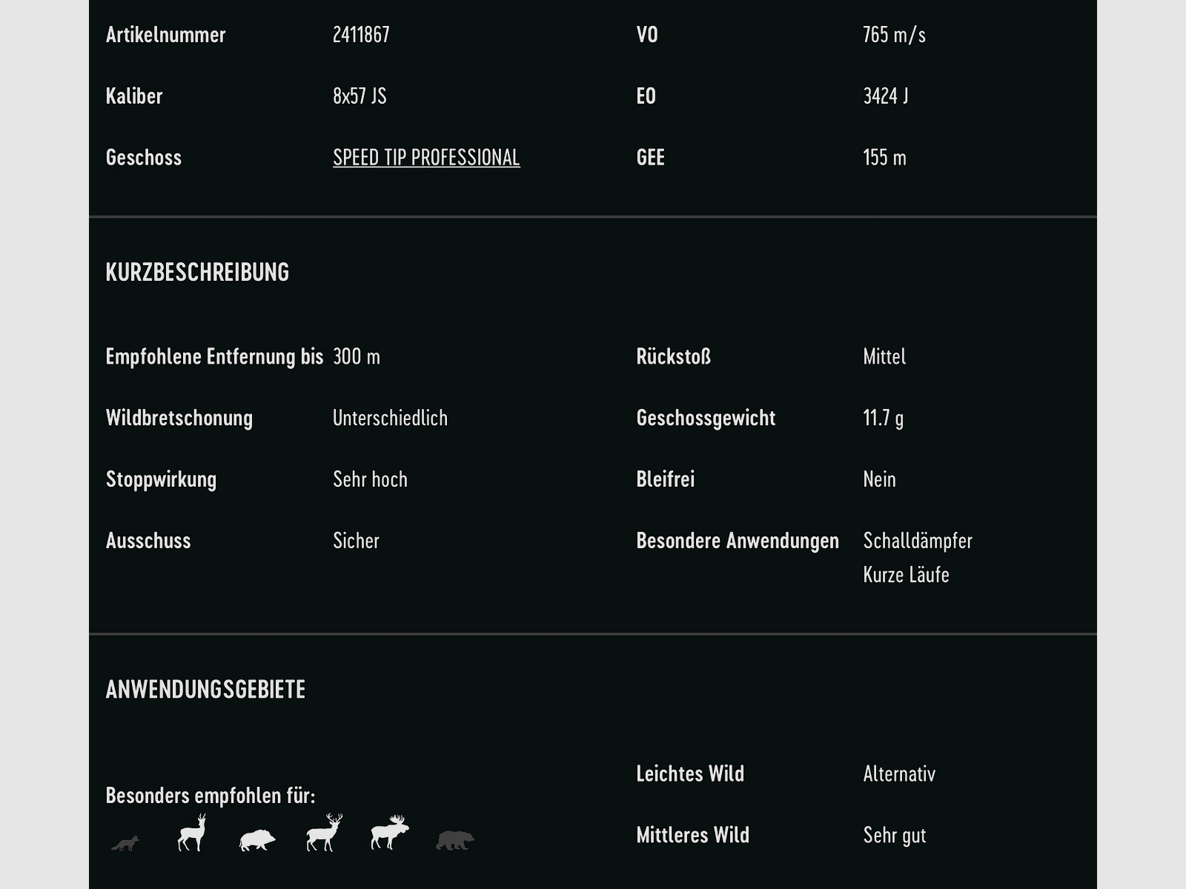Click the Schalldämpfer special application text
The height and width of the screenshot is (889, 1186).
pyautogui.click(x=918, y=541)
